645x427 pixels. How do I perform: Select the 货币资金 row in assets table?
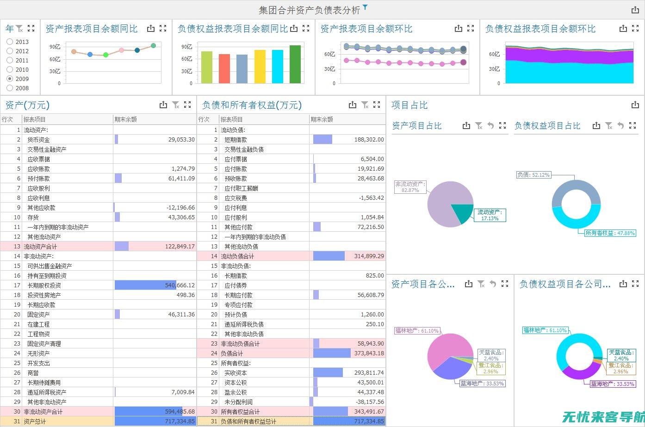98,139
